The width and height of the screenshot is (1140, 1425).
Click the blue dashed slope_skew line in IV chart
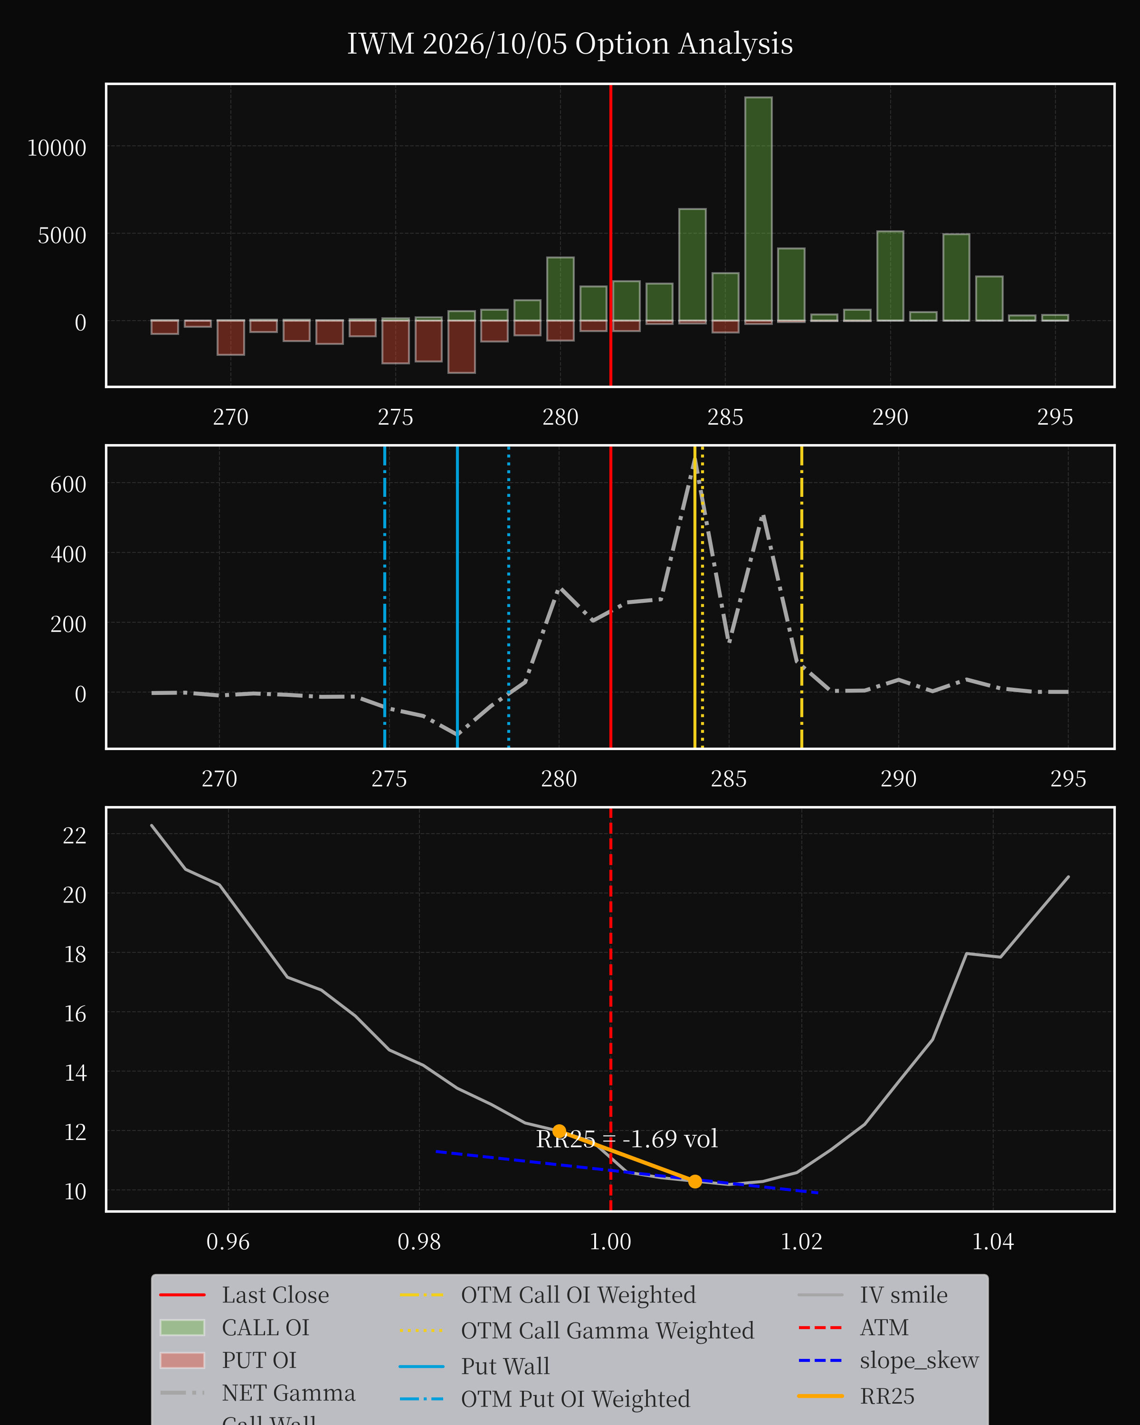(x=627, y=1172)
